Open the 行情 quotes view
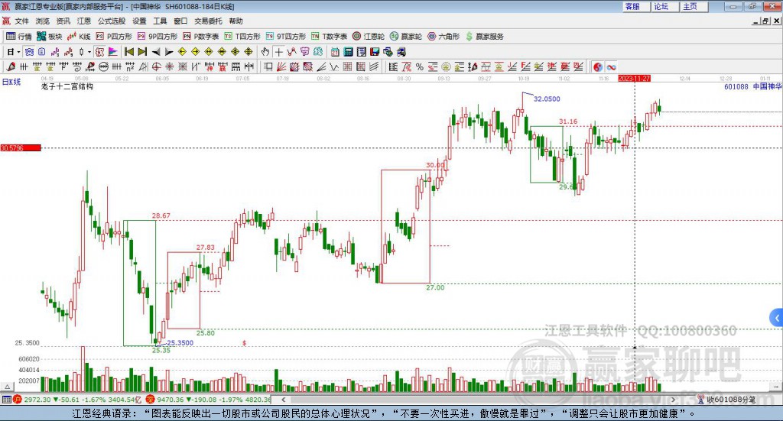The image size is (783, 421). point(18,36)
